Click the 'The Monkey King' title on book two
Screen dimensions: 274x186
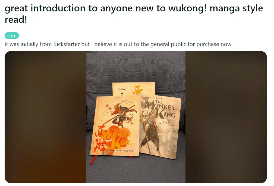[160, 109]
